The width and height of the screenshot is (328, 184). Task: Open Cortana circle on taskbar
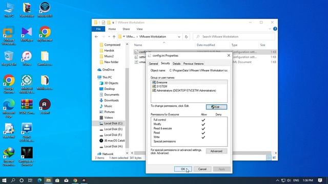(x=22, y=180)
